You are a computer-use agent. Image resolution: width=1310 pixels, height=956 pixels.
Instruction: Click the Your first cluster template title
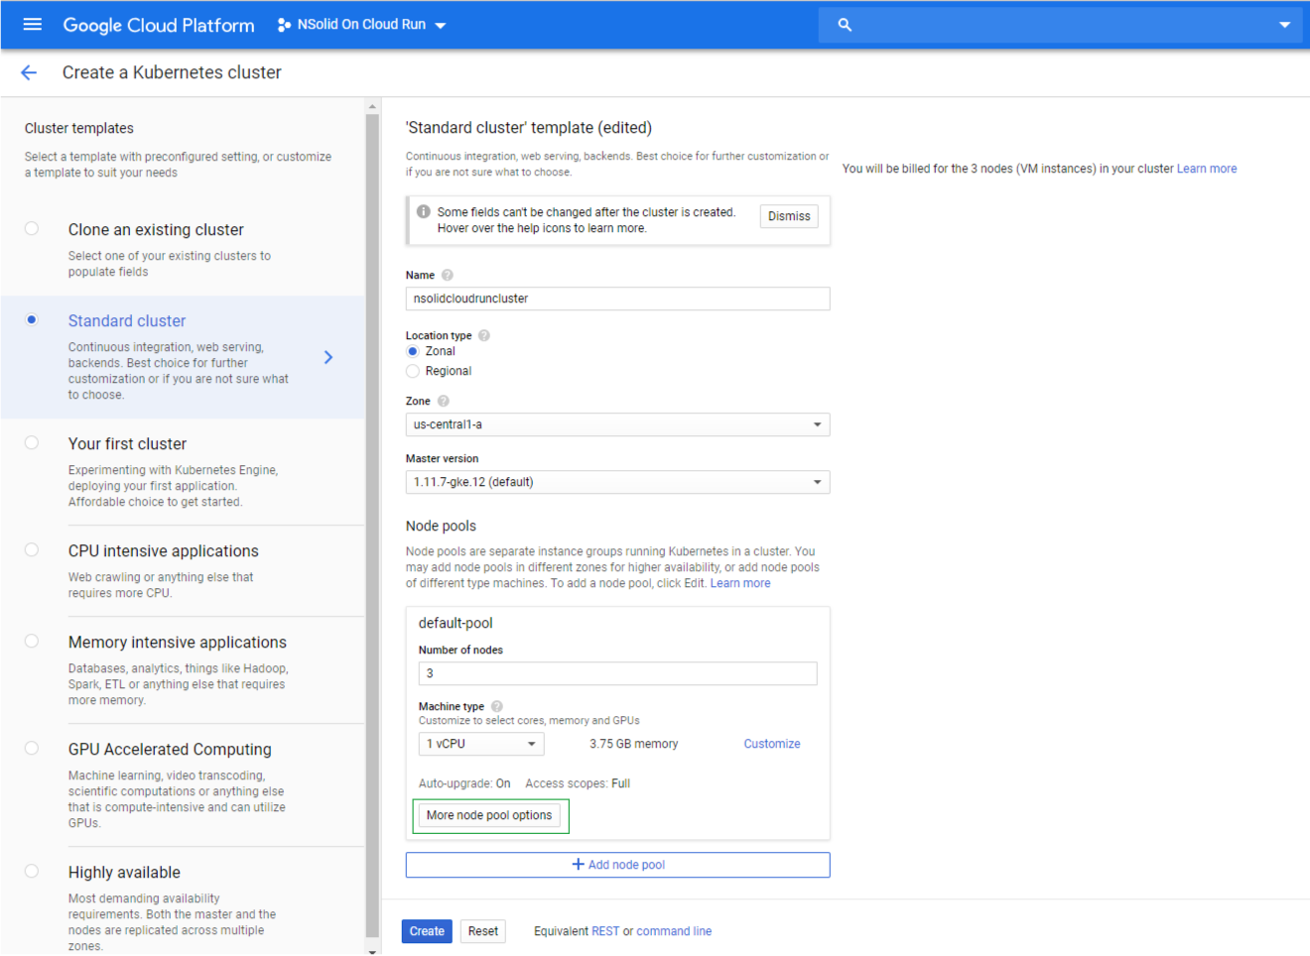127,444
